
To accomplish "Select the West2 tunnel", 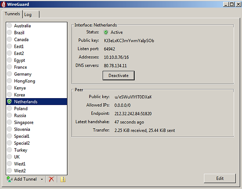I will pos(36,171).
